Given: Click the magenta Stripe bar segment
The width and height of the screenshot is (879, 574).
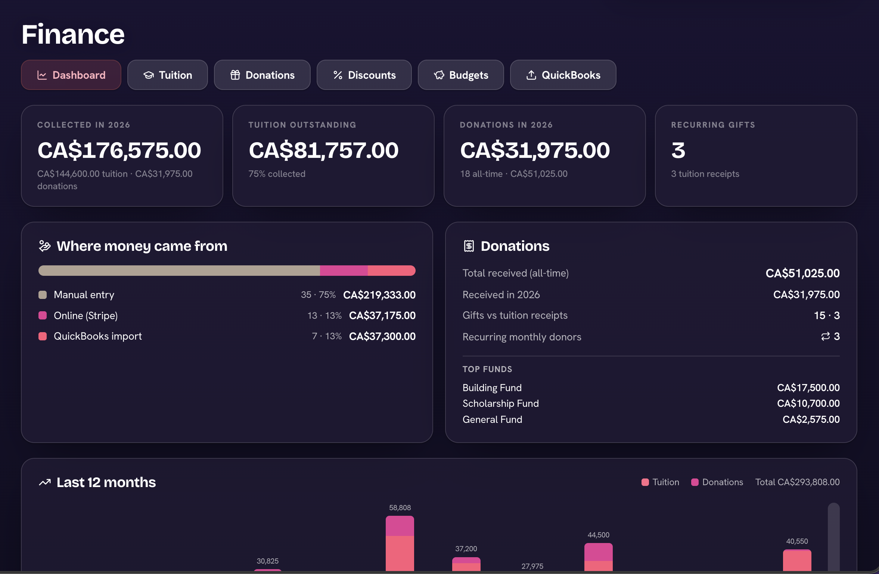Looking at the screenshot, I should click(344, 271).
